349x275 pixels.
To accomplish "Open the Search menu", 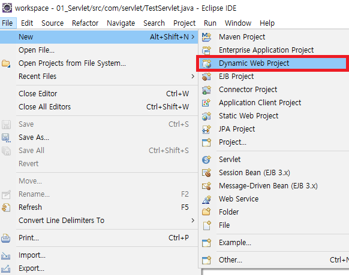I will 154,23.
